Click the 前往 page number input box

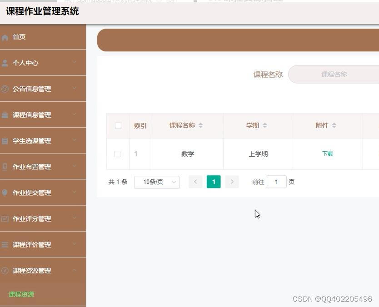[276, 182]
